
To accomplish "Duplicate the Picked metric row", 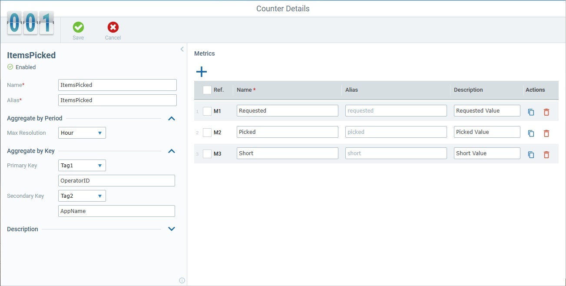I will [531, 133].
